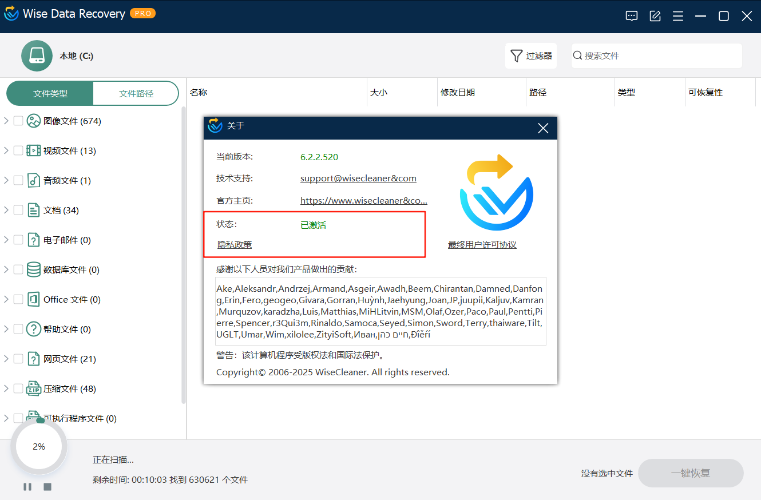Click the 2% scan progress ring

point(39,447)
